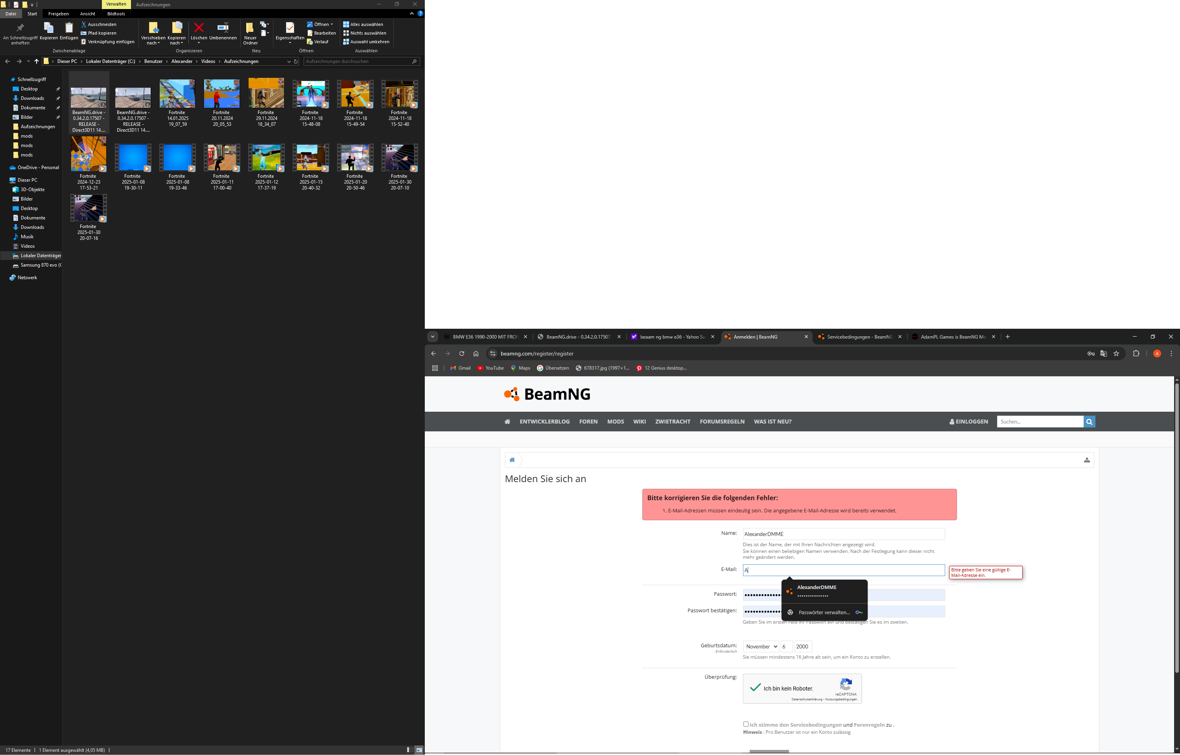Click the Name input field with AlexanderDMME
1180x755 pixels.
(x=843, y=534)
